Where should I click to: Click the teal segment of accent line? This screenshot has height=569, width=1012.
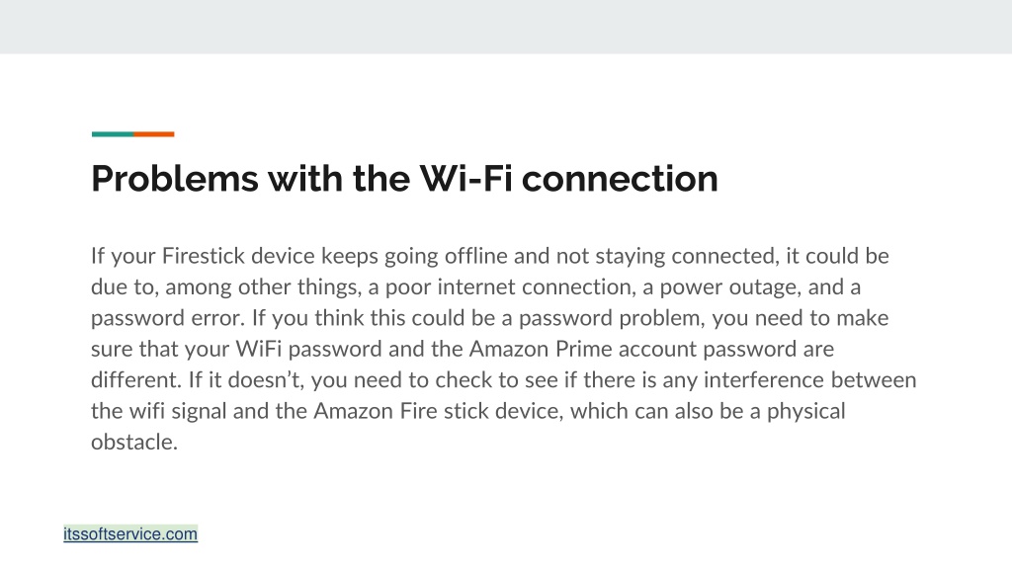click(113, 134)
